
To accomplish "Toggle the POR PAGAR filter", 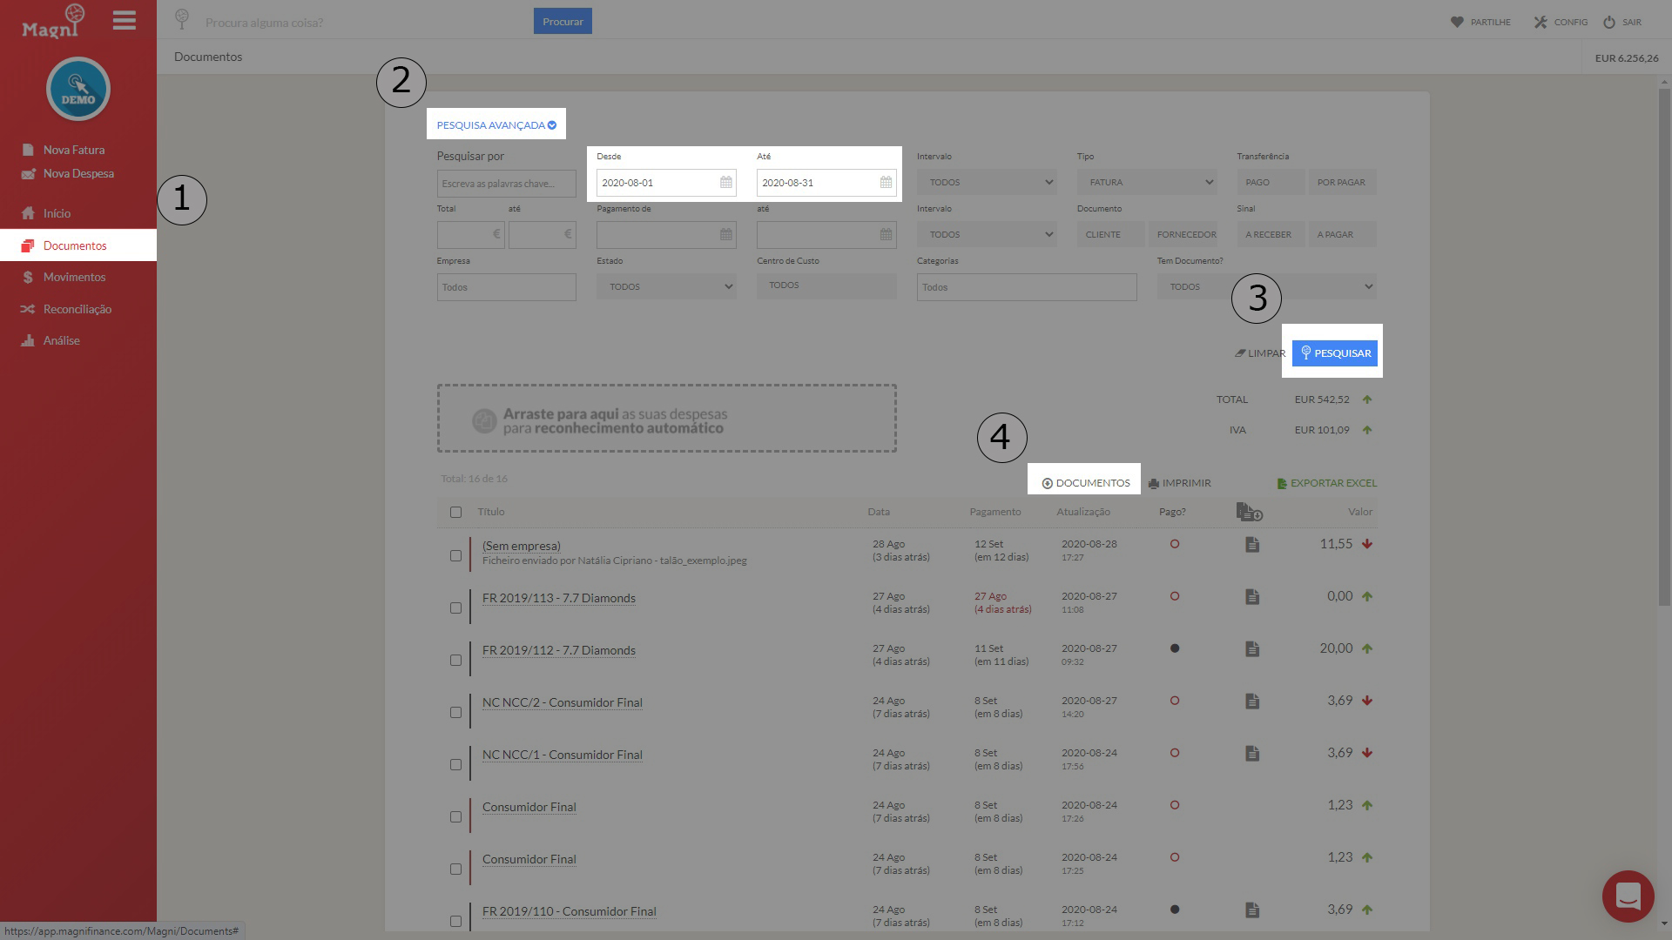I will (x=1342, y=183).
